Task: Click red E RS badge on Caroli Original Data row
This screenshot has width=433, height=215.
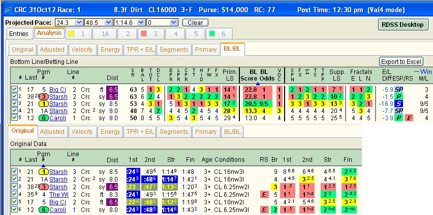Action: pyautogui.click(x=264, y=210)
